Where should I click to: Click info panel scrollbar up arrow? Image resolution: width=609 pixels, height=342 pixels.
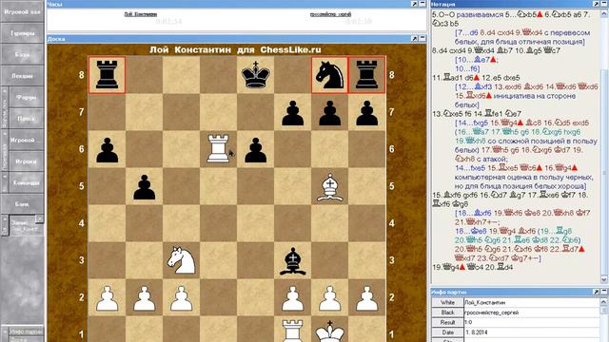click(x=604, y=301)
